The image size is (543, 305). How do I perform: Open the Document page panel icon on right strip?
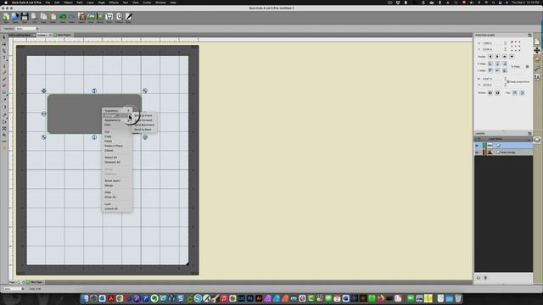pos(537,42)
